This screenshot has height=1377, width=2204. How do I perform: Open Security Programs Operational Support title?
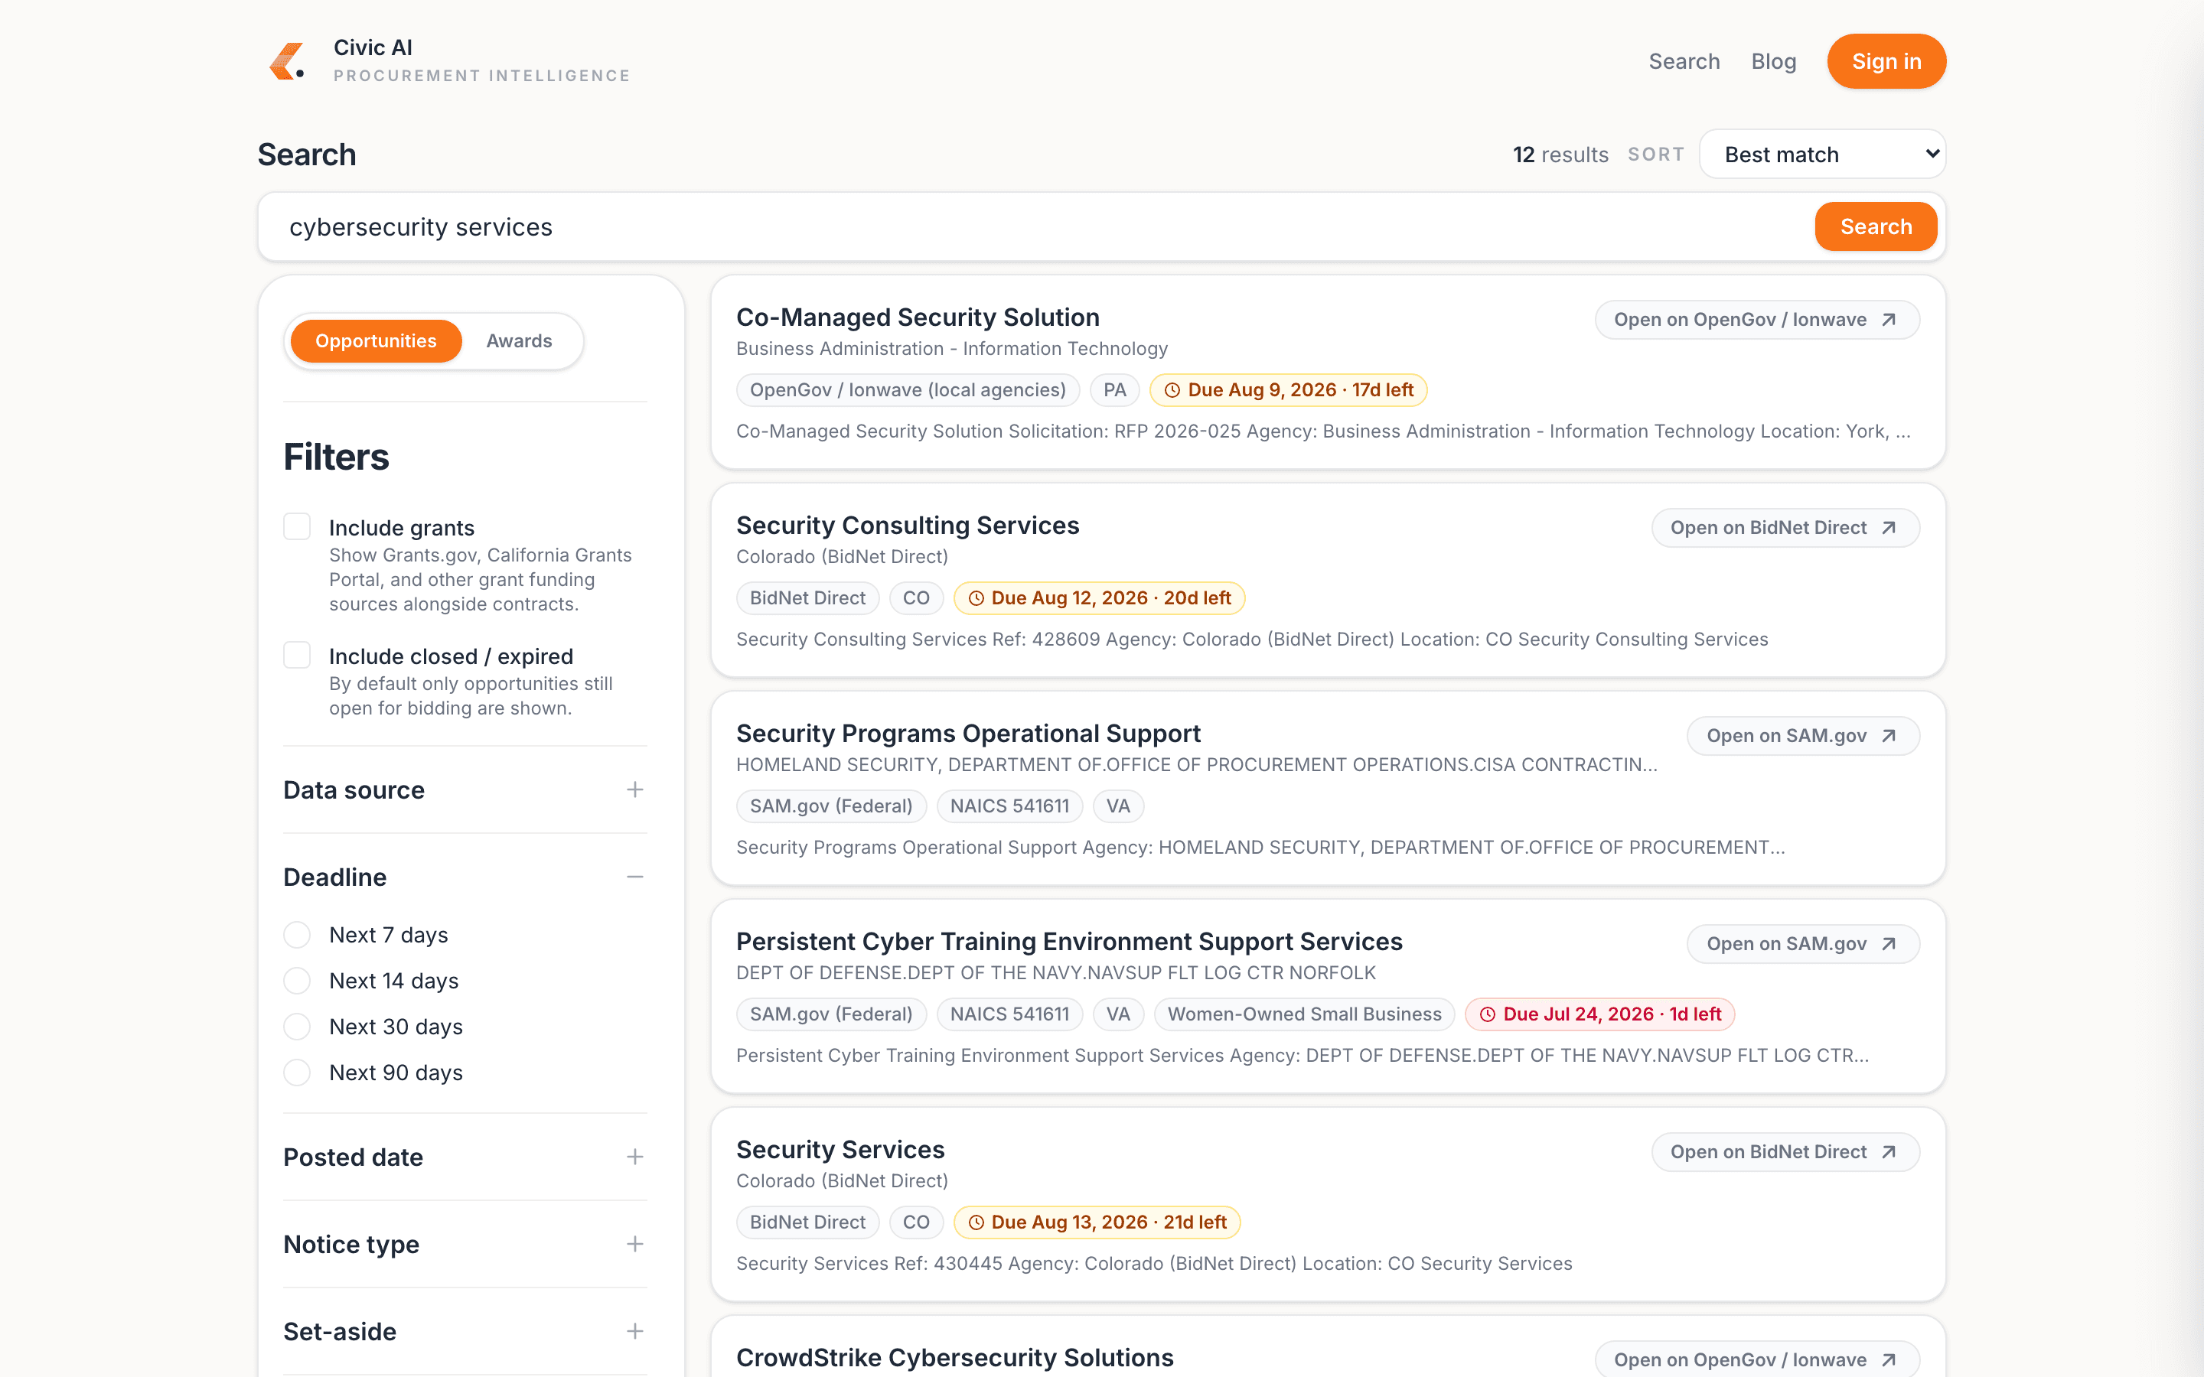click(x=968, y=733)
